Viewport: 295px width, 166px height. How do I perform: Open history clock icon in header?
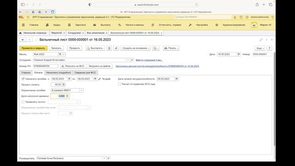[241, 17]
